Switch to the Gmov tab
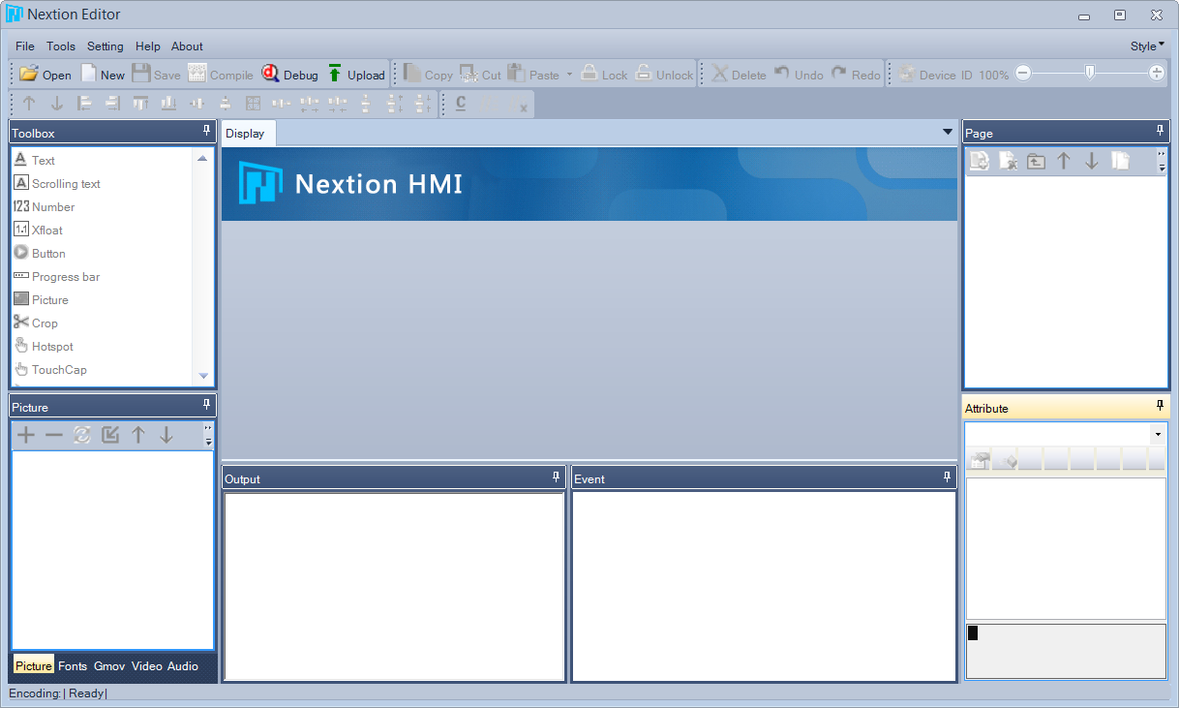This screenshot has height=708, width=1179. (x=109, y=666)
